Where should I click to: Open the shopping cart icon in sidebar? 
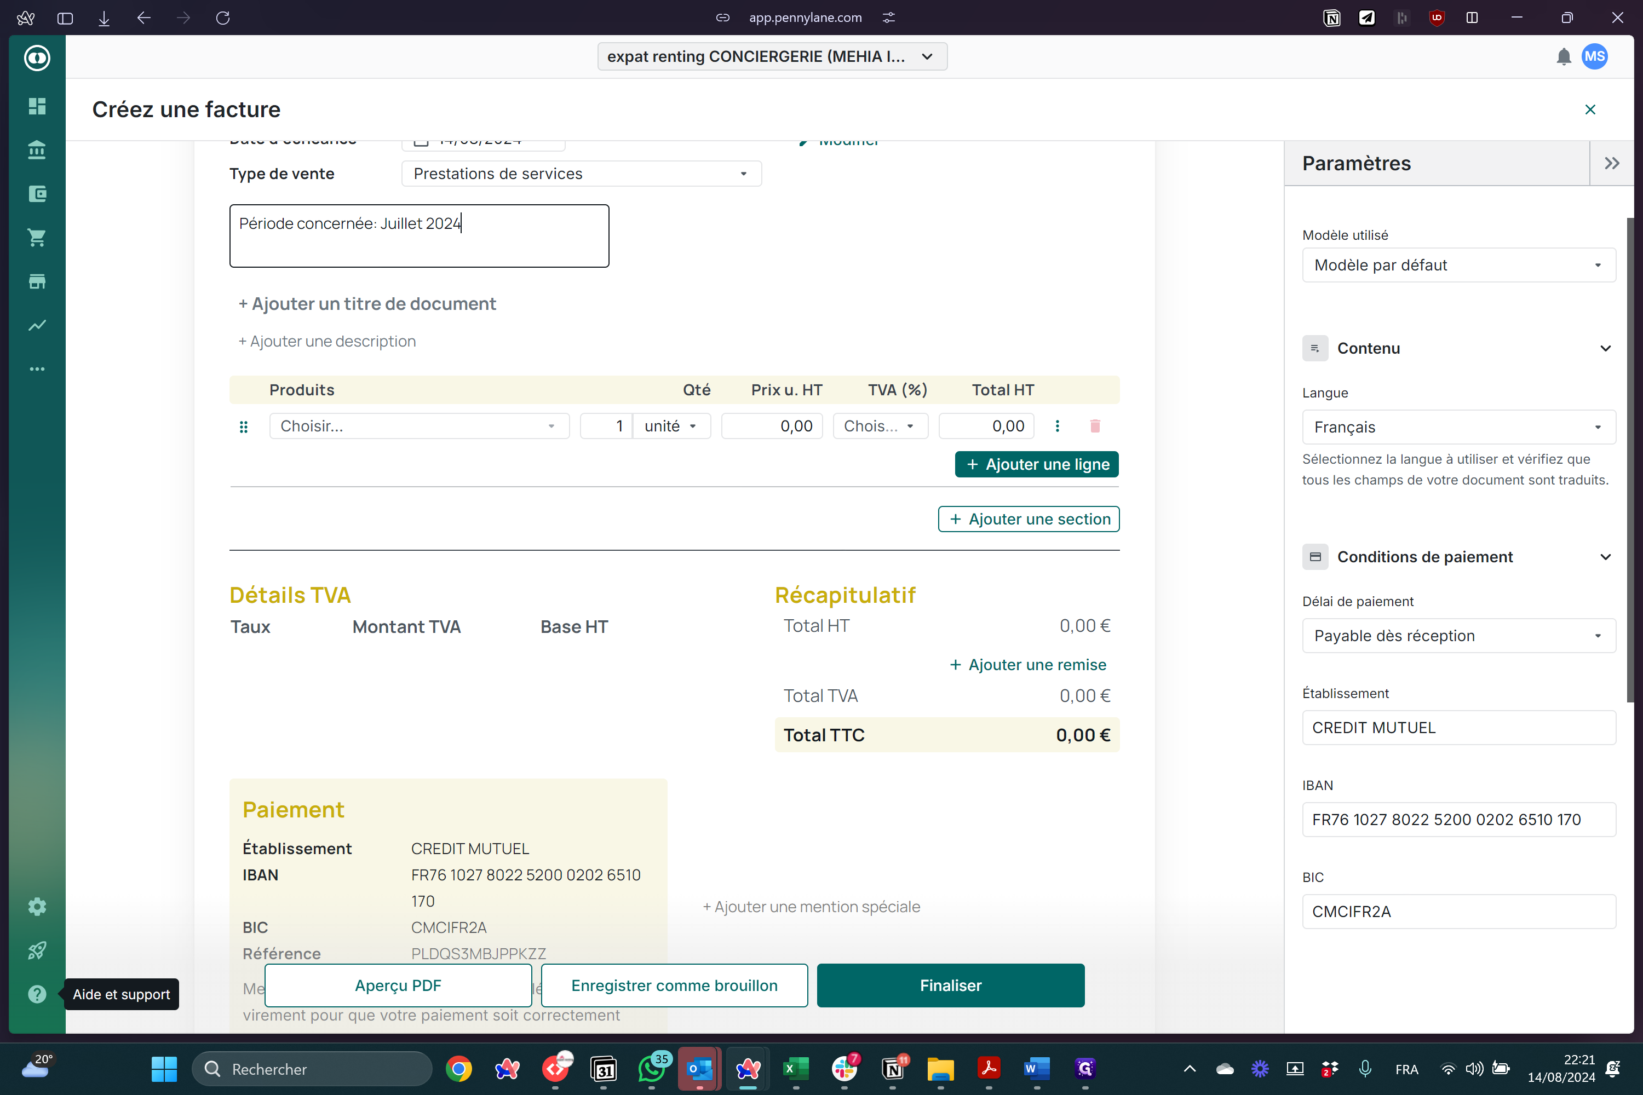click(x=37, y=238)
